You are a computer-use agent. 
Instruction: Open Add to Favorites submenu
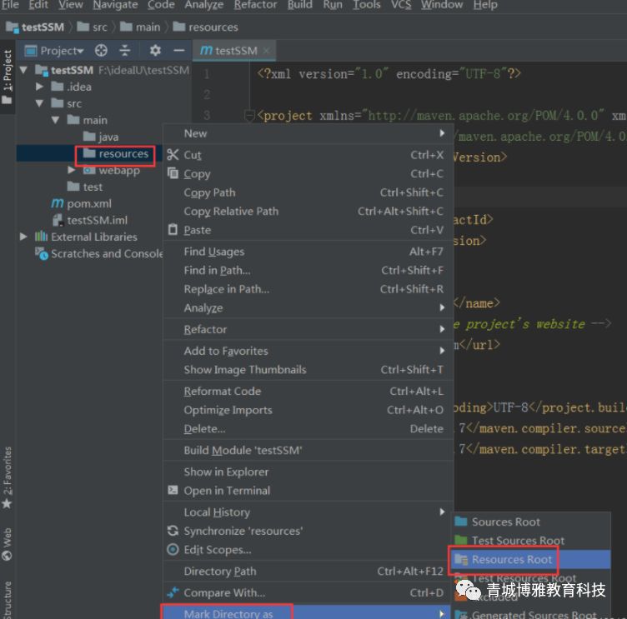(x=308, y=351)
